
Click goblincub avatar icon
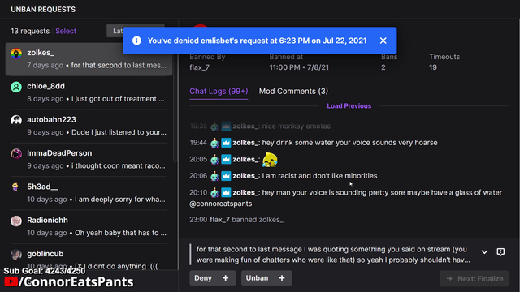16,254
